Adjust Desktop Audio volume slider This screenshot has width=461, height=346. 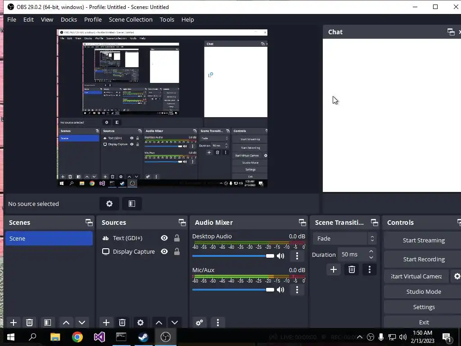[x=233, y=256]
